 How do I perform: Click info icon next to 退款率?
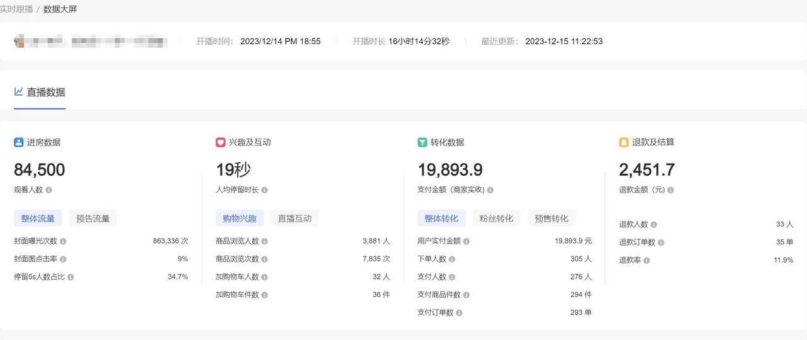[647, 260]
